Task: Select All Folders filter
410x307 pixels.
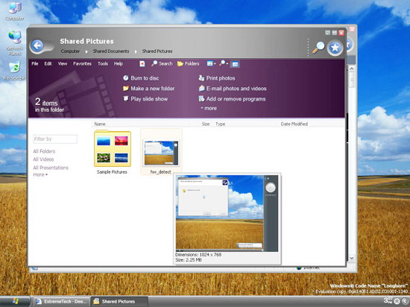Action: coord(44,151)
